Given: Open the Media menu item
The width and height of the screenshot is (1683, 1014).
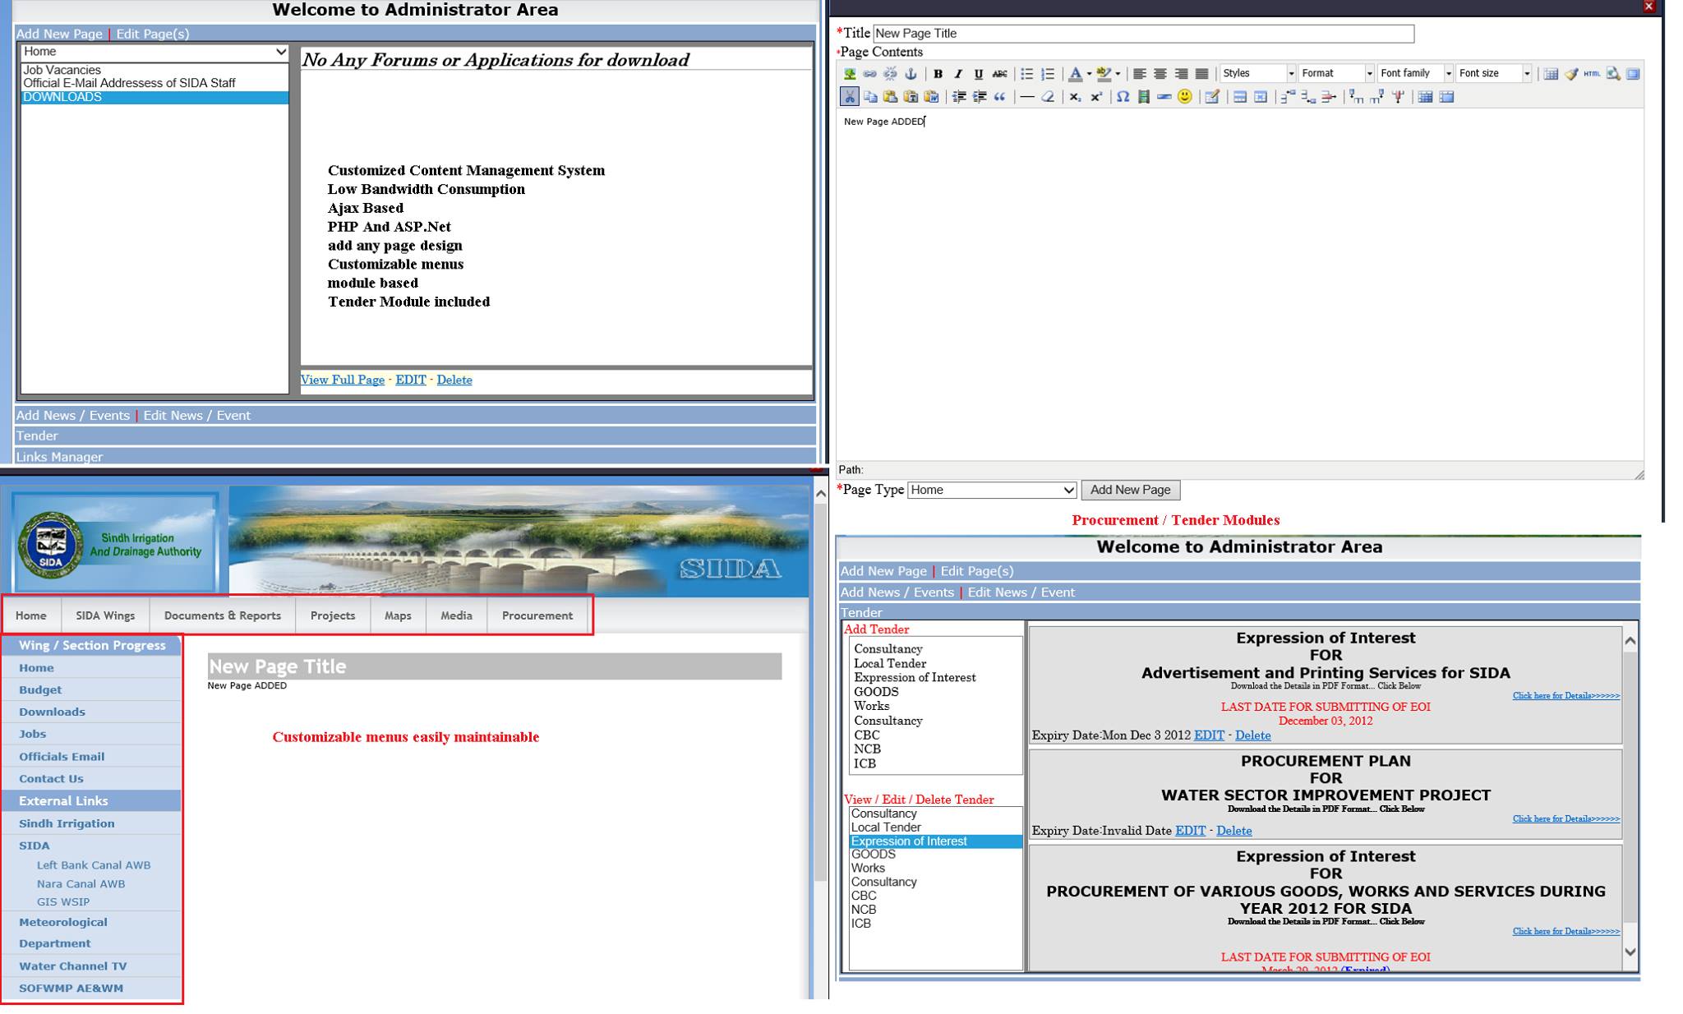Looking at the screenshot, I should (x=456, y=615).
